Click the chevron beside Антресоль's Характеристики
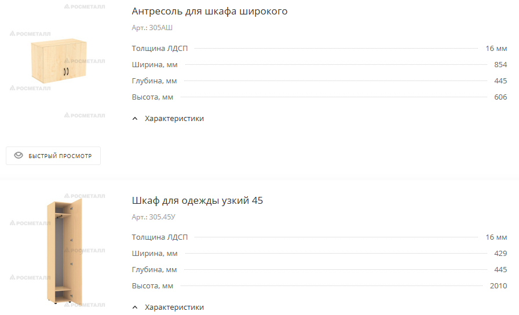 (x=135, y=119)
